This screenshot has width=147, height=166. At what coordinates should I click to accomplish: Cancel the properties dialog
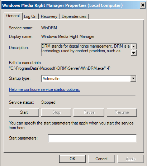101,159
